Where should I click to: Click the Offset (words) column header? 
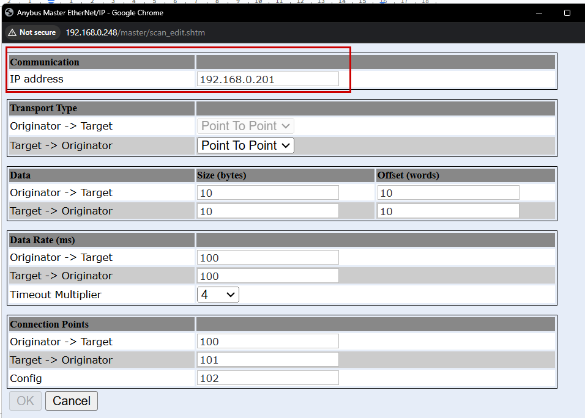pyautogui.click(x=408, y=175)
